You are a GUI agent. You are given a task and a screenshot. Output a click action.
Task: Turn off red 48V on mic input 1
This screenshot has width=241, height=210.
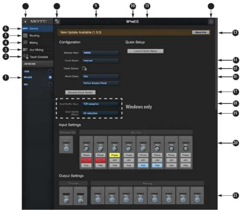click(86, 160)
